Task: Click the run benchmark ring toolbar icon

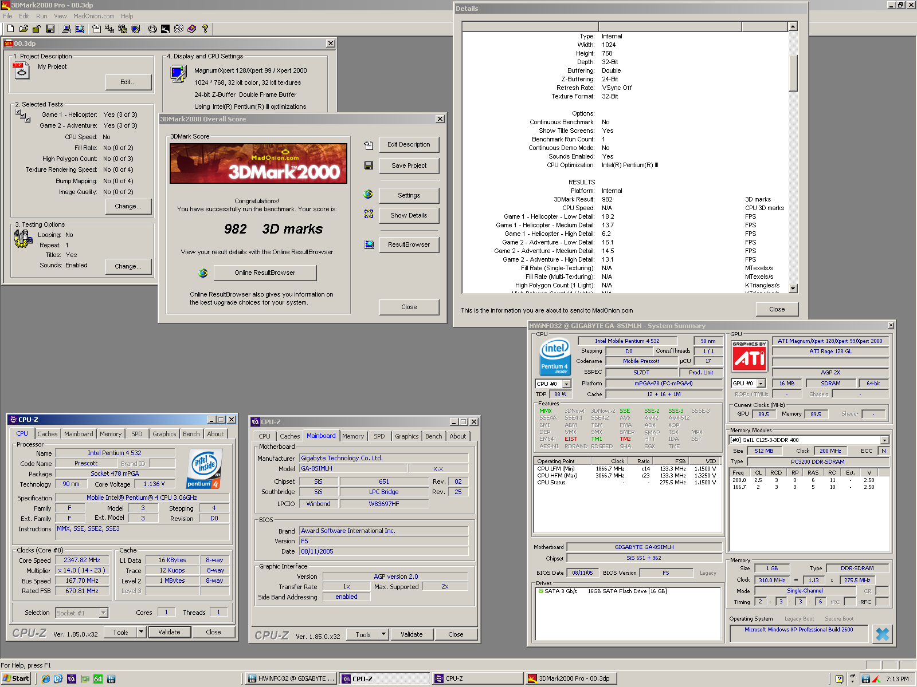Action: tap(152, 29)
